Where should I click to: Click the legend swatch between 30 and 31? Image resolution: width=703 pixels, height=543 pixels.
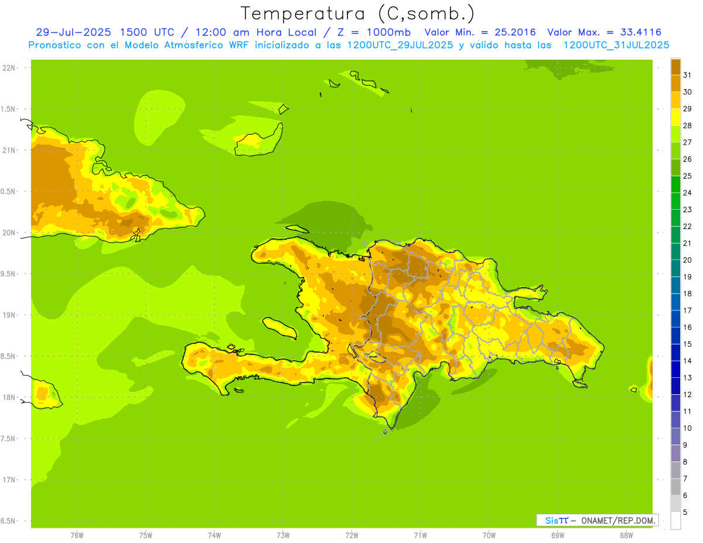pos(675,84)
